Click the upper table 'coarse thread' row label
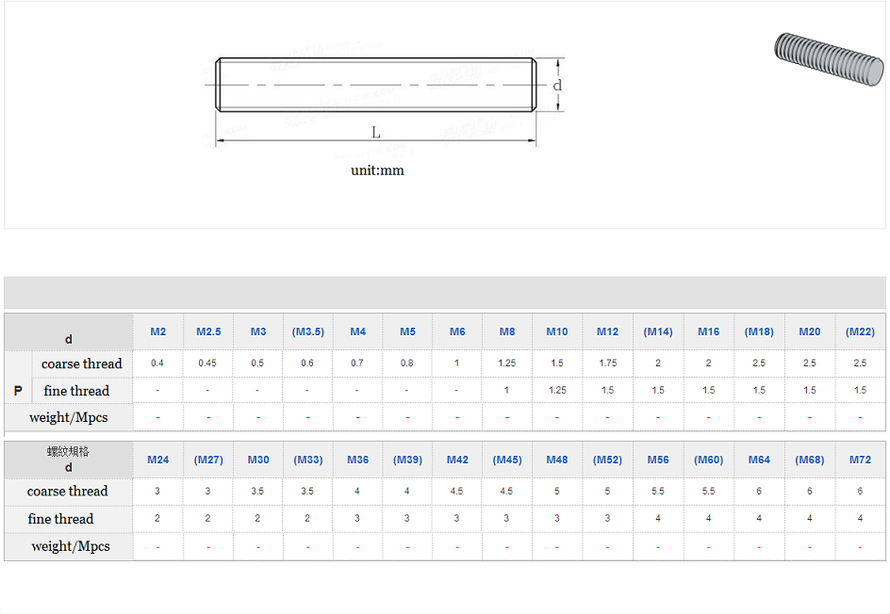This screenshot has height=614, width=890. [x=82, y=364]
